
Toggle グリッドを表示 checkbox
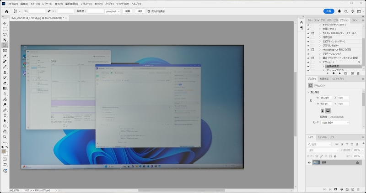(x=149, y=11)
